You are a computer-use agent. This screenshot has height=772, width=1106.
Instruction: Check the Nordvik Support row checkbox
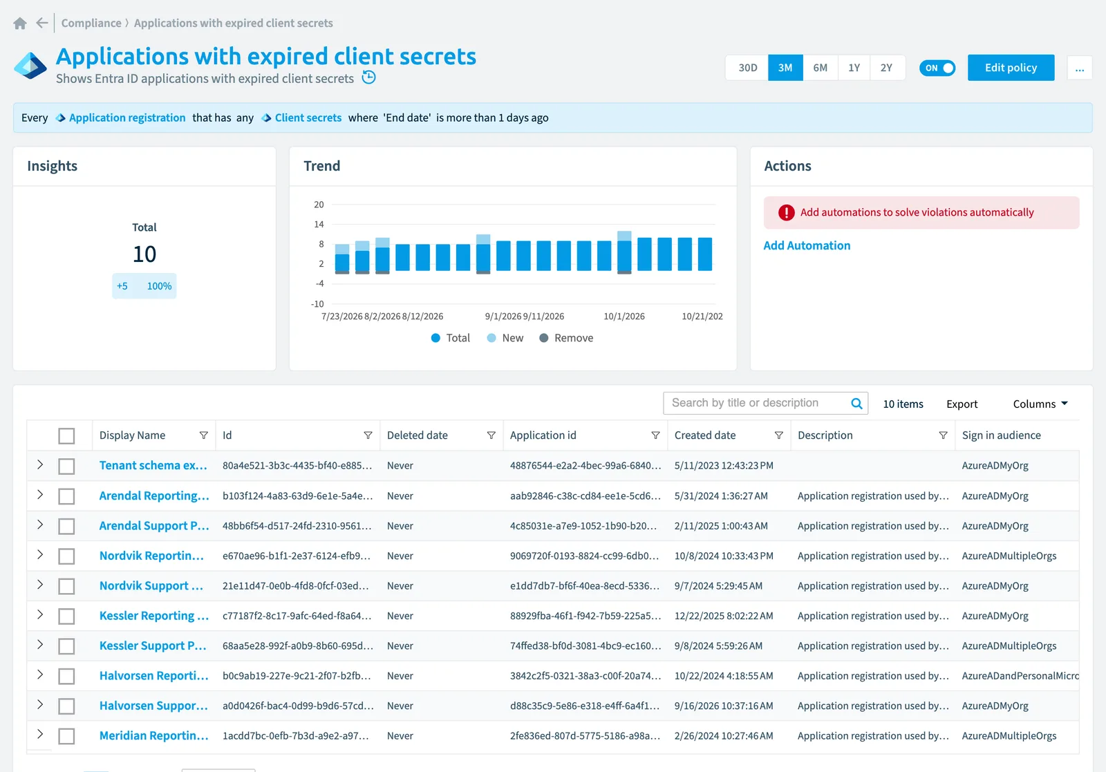coord(66,586)
